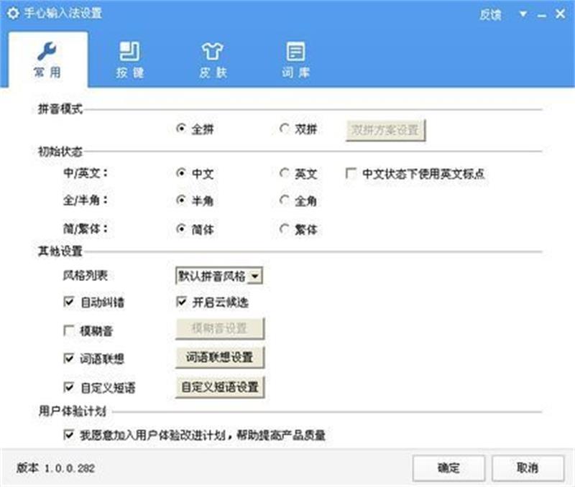Click the 拼音模式 section heading

click(x=60, y=109)
